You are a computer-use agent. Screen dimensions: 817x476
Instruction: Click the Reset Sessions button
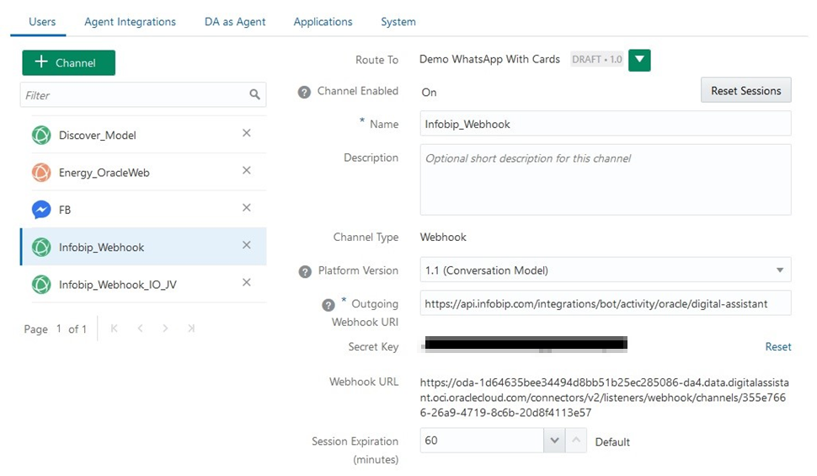[x=745, y=91]
